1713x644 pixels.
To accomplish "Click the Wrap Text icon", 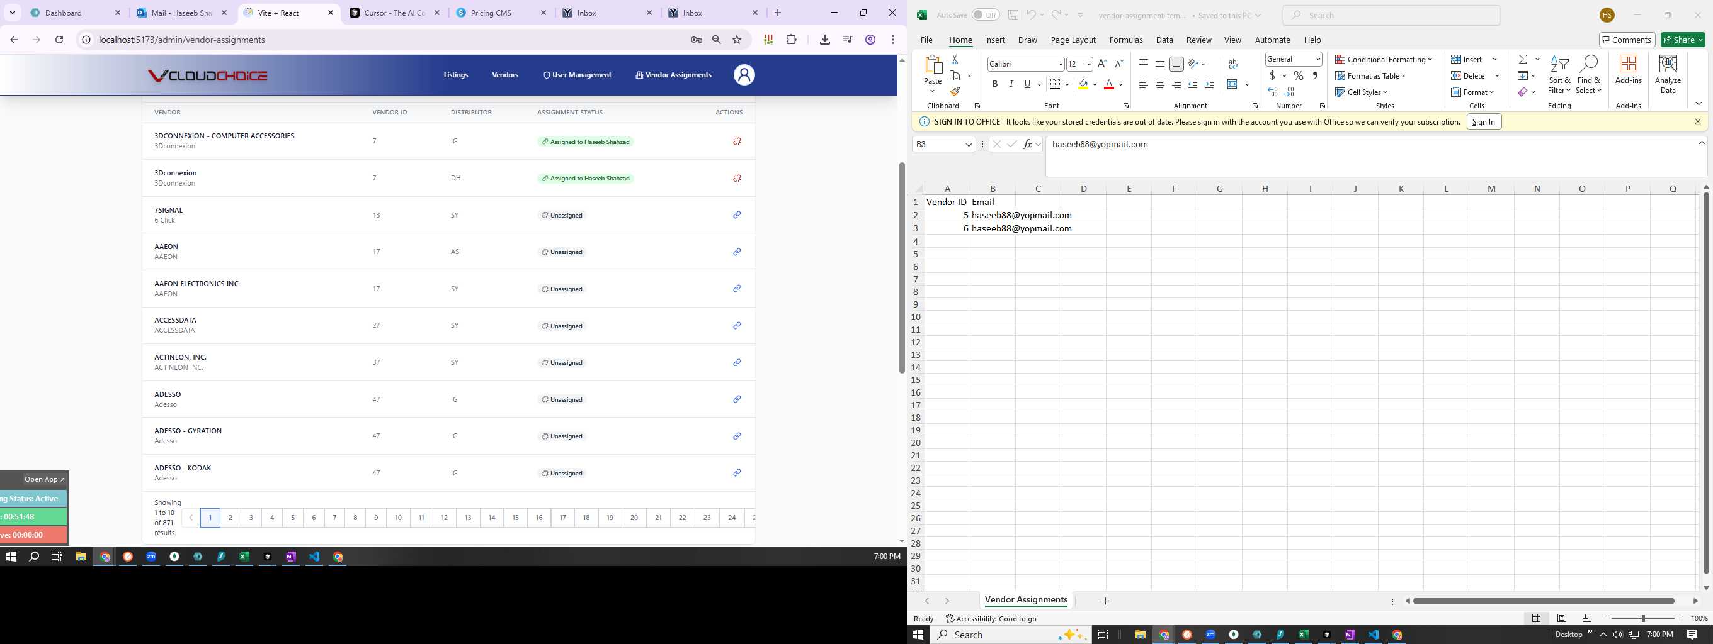I will tap(1233, 64).
